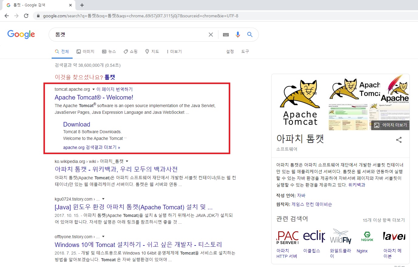Click 이클립스 text link
Screen dimensions: 418x267
[311, 251]
